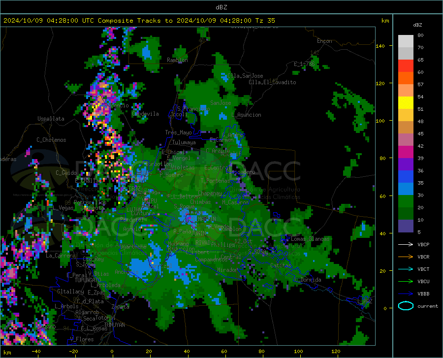443x358 pixels.
Task: Click the 'VBCT' legend label
Action: coord(423,269)
